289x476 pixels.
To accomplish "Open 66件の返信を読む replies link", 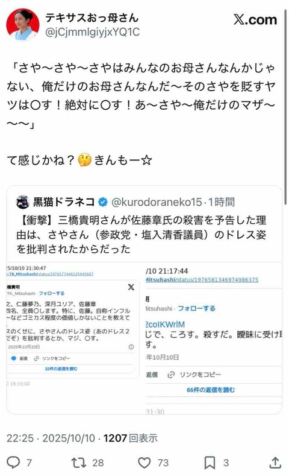I will click(x=211, y=390).
